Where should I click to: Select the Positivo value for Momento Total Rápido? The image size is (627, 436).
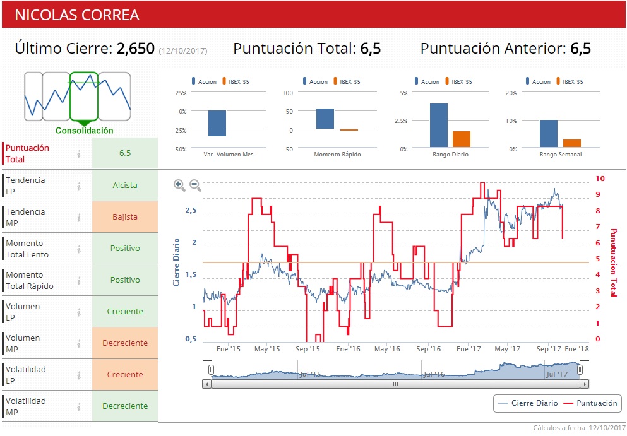click(x=125, y=280)
